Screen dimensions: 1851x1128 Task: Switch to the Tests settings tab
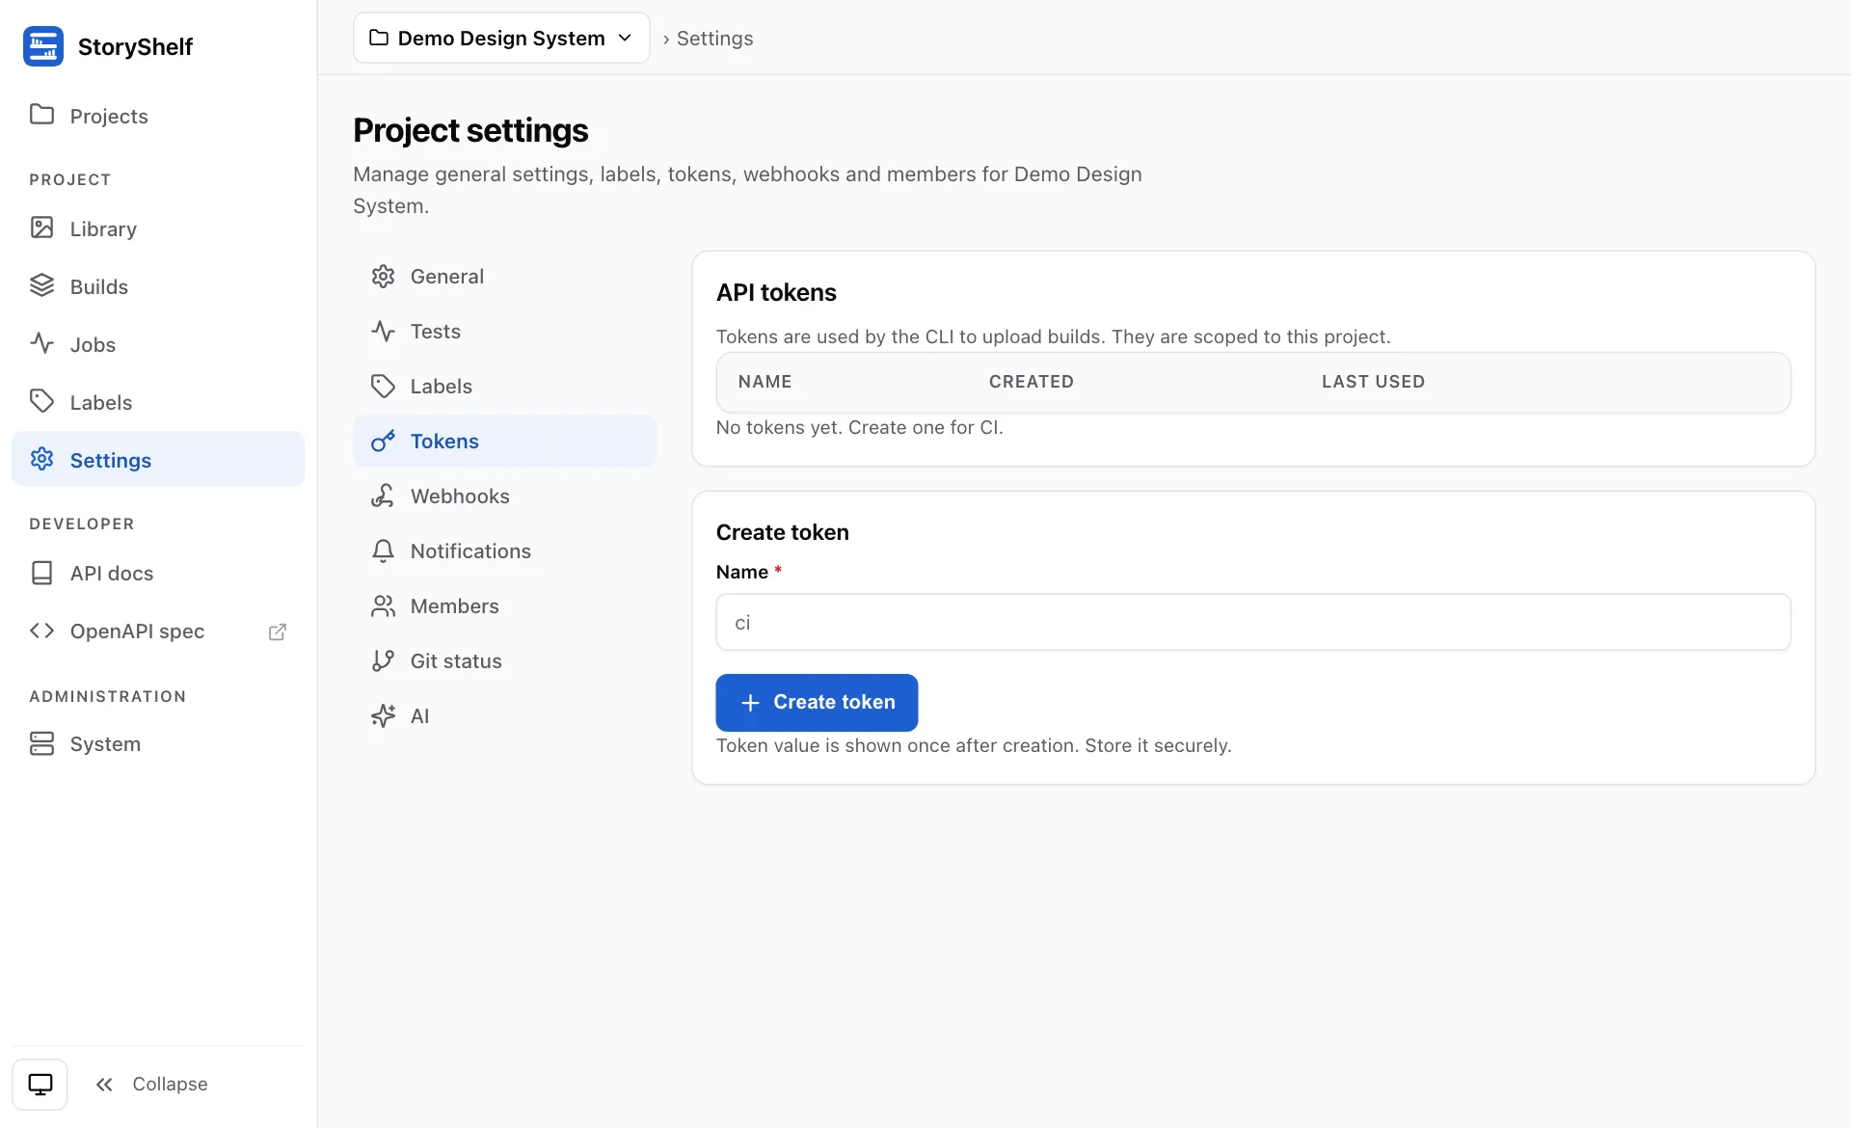(x=504, y=331)
